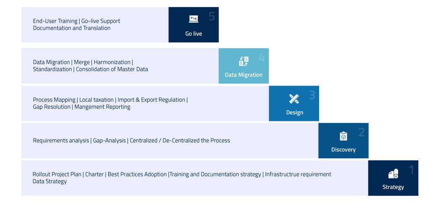Viewport: 431px width, 202px height.
Task: Select the Design step label
Action: pos(295,112)
